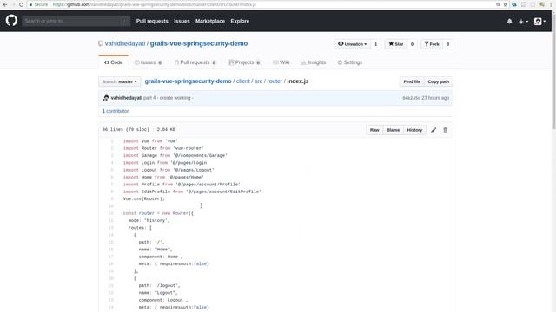Open grails-vue-springsecurity-demo breadcrumb root

(x=188, y=81)
